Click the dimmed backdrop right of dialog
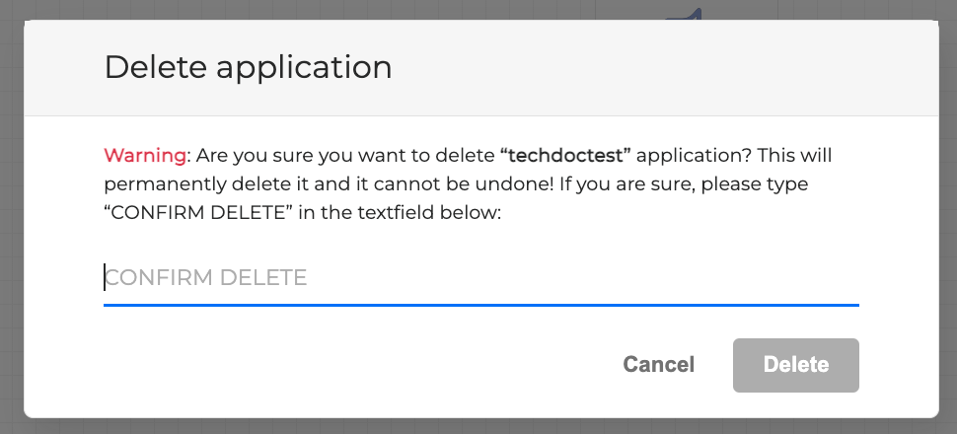 pos(947,217)
